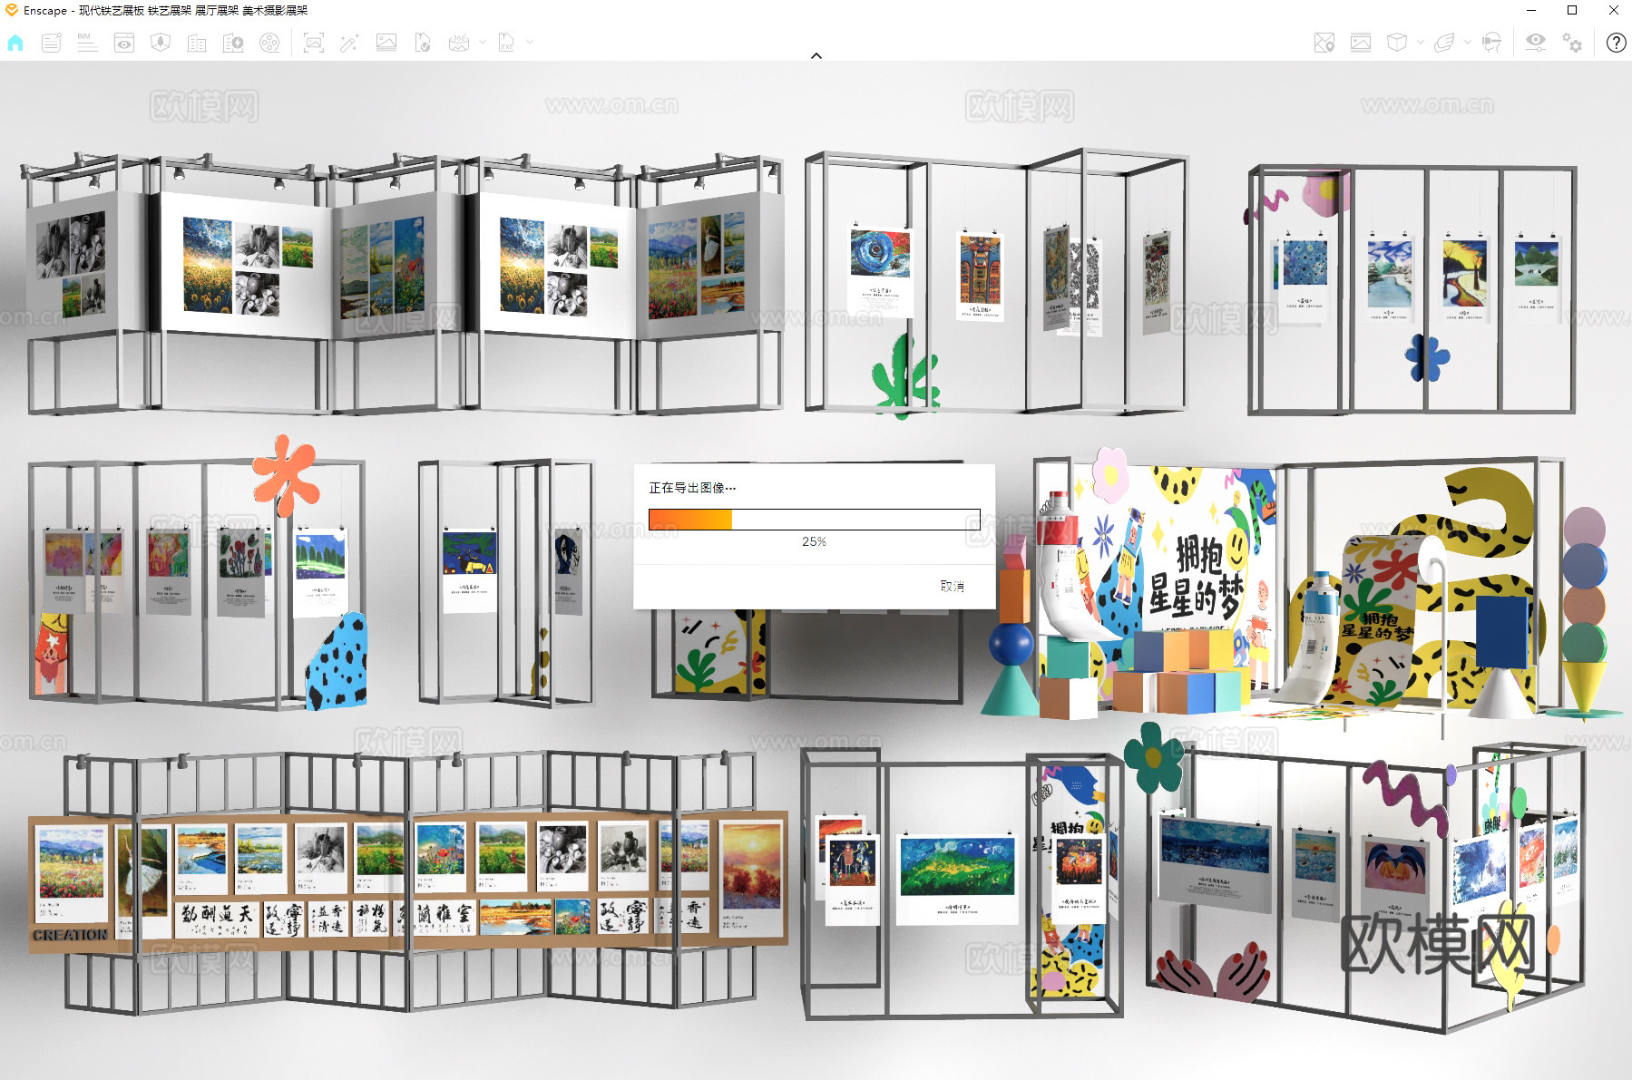Expand the wing navigation dropdown arrow
The width and height of the screenshot is (1632, 1080).
coord(1468,42)
